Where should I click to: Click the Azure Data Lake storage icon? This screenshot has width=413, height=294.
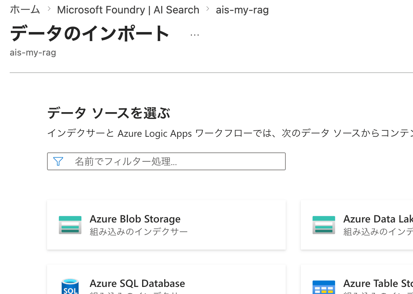324,225
